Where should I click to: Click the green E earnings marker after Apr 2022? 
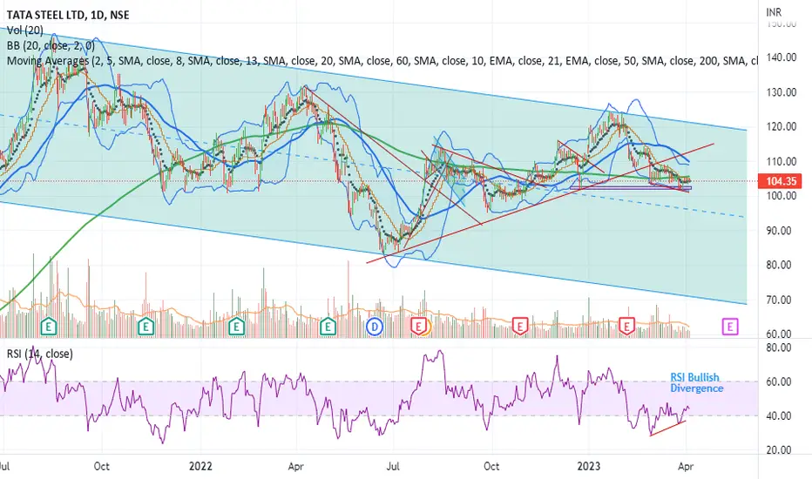click(328, 327)
